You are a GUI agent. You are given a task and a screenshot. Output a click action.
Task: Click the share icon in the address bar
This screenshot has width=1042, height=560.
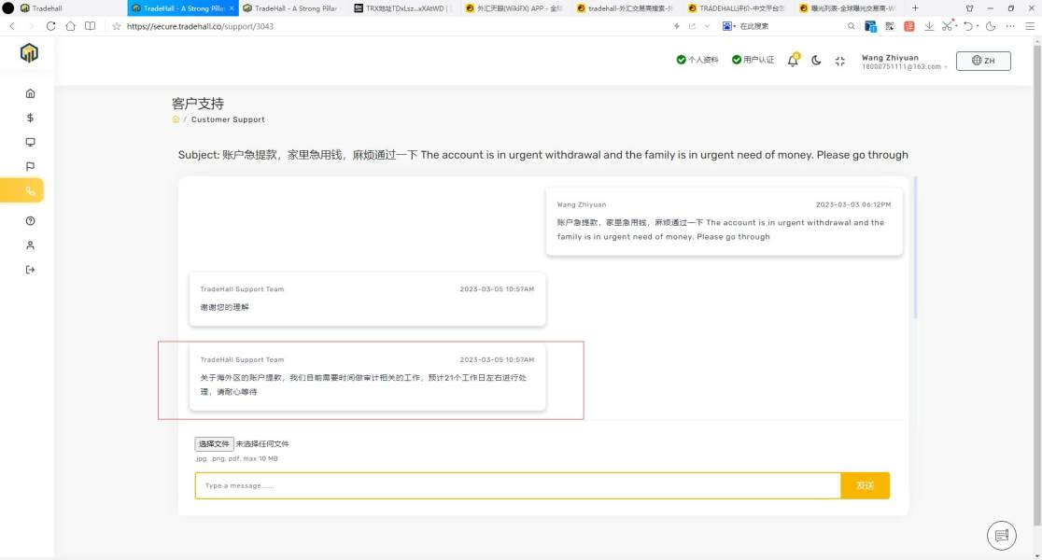coord(692,26)
